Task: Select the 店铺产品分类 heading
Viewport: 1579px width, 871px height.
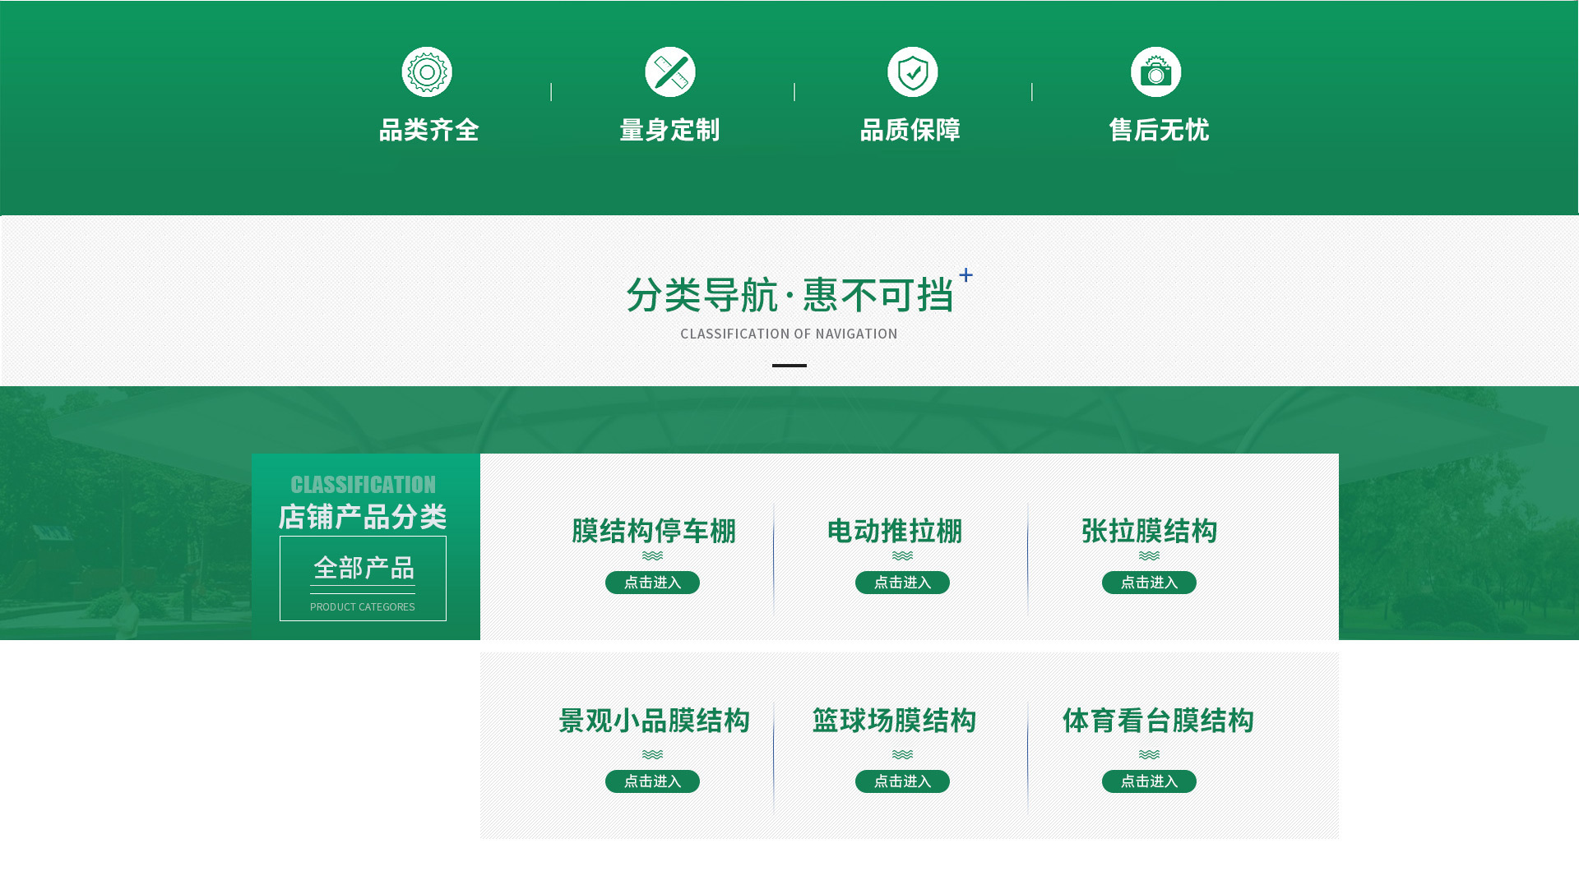Action: point(363,517)
